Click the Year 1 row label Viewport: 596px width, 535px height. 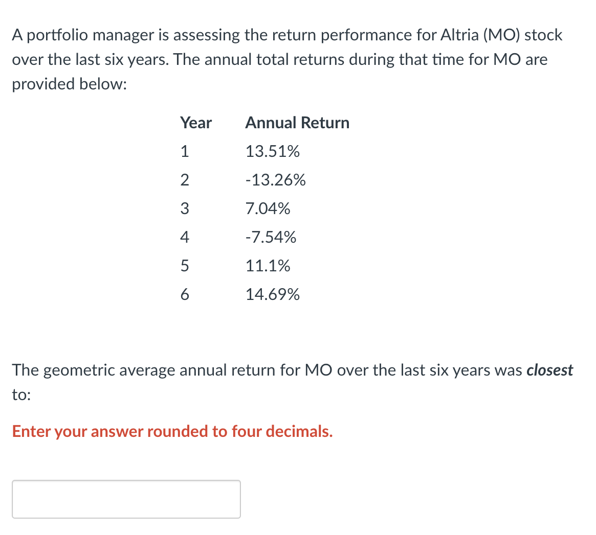[x=185, y=151]
